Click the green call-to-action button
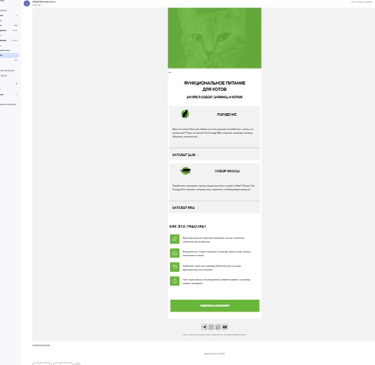This screenshot has height=365, width=375. tap(215, 306)
